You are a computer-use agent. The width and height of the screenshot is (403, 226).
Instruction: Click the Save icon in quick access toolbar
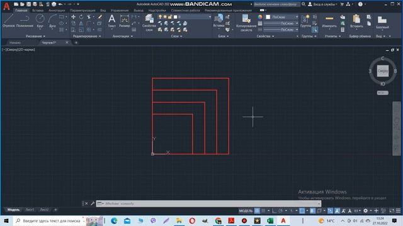click(28, 4)
